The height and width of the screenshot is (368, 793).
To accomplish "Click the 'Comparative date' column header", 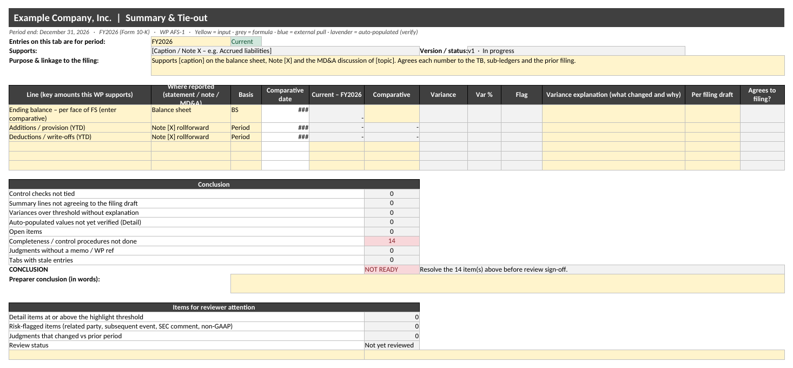I will [285, 95].
